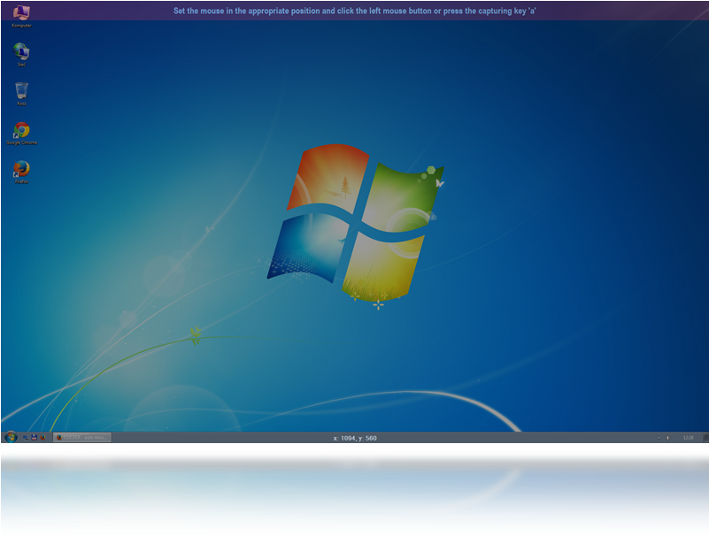709x536 pixels.
Task: Select the Google Chrome desktop shortcut
Action: (21, 133)
